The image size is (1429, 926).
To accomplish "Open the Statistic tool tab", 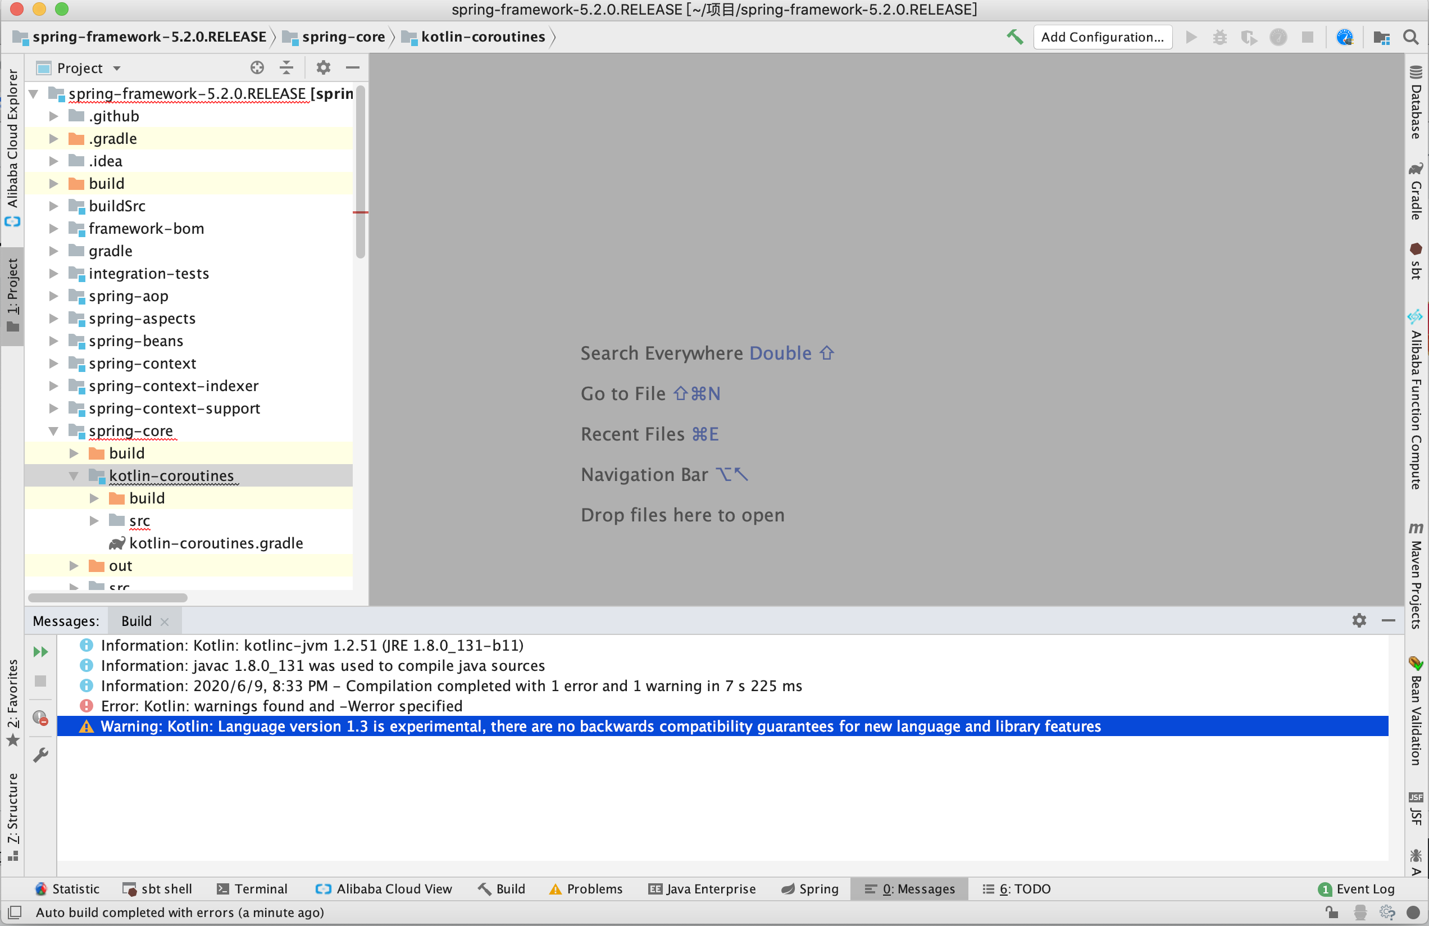I will pos(67,889).
